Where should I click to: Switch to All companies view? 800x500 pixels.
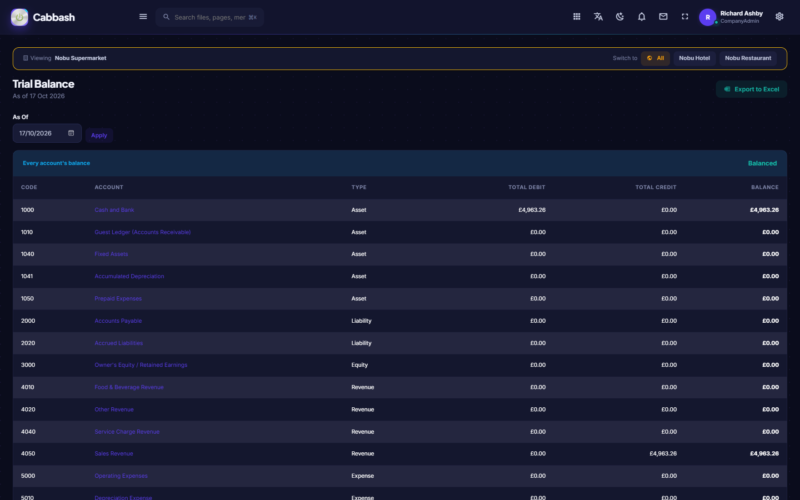(x=655, y=58)
